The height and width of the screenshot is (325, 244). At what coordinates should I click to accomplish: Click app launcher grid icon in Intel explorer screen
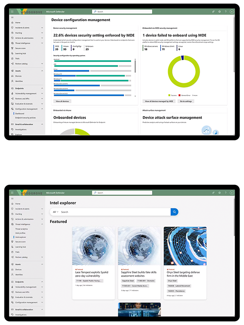point(12,193)
